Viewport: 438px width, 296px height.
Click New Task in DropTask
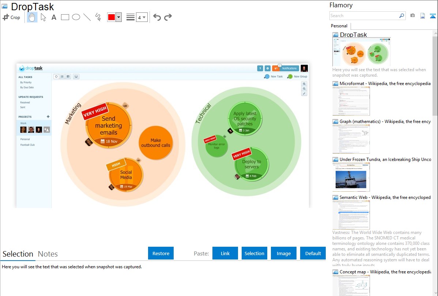(273, 76)
